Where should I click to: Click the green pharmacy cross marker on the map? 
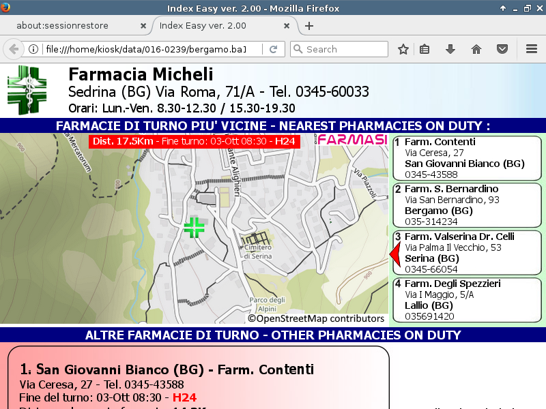click(x=194, y=228)
